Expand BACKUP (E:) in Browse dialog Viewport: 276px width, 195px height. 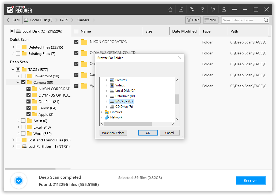click(x=106, y=101)
